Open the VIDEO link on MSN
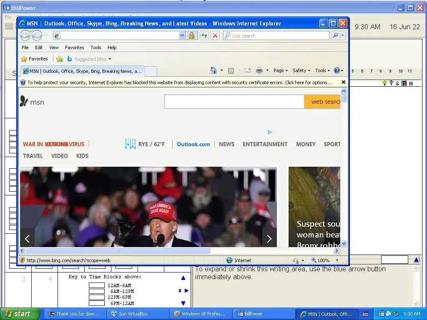 (x=59, y=156)
